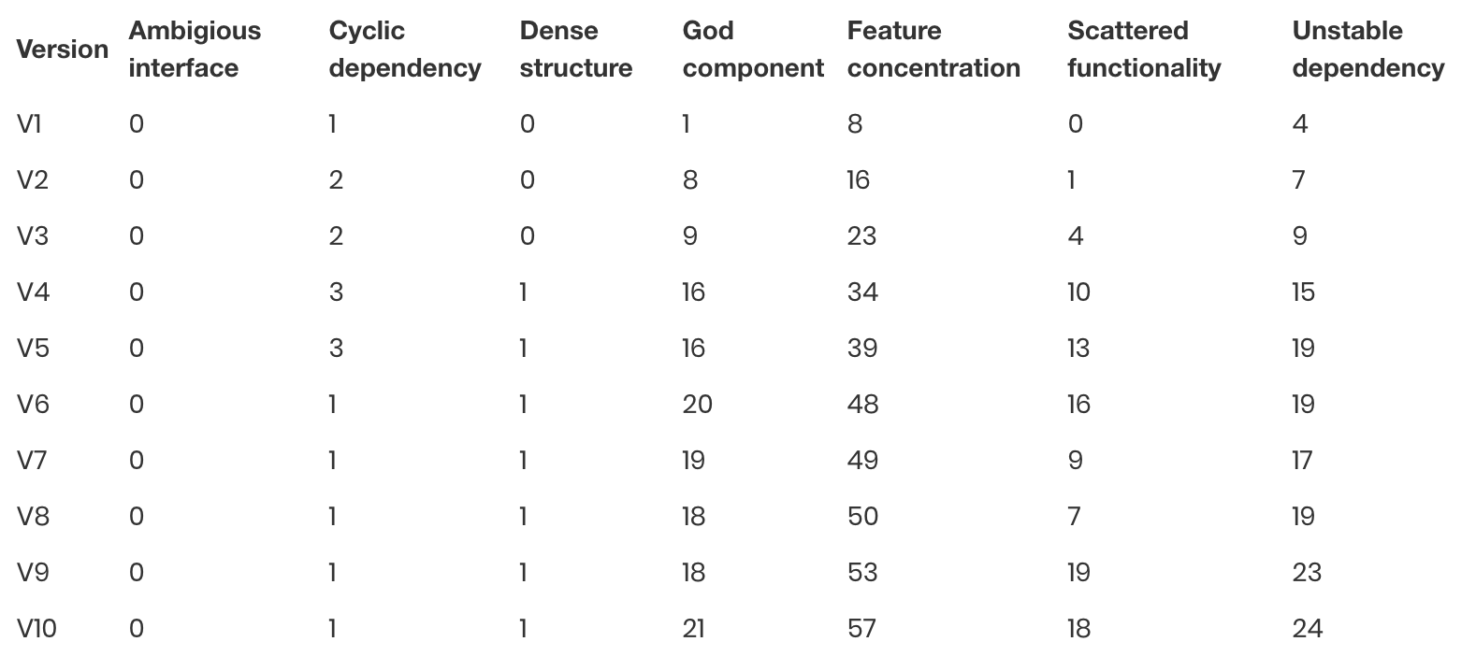Select the V1 row label
The width and height of the screenshot is (1476, 656).
29,123
